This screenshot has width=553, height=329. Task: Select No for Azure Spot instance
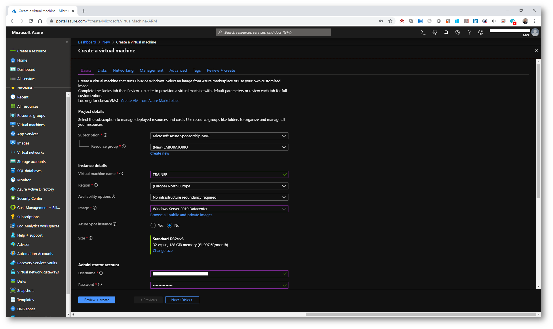170,225
